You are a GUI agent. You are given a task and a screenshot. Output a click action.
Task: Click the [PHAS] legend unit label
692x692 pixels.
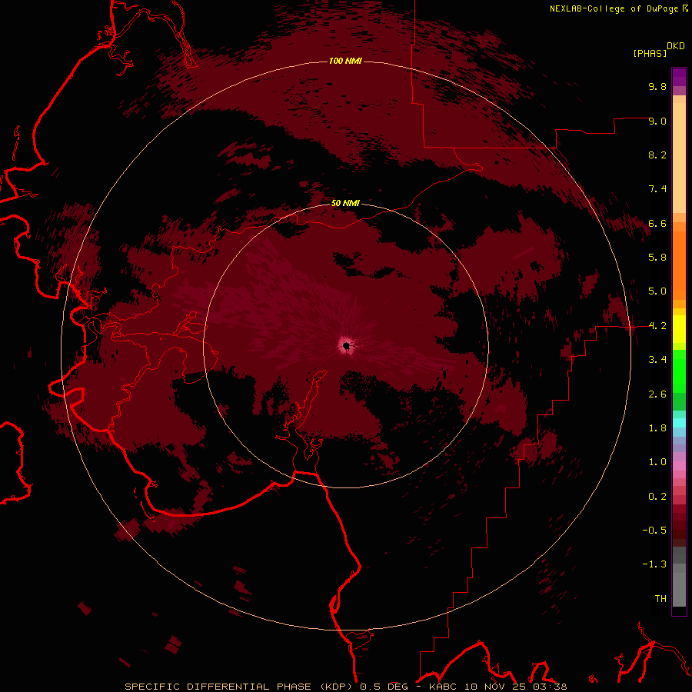(x=650, y=53)
